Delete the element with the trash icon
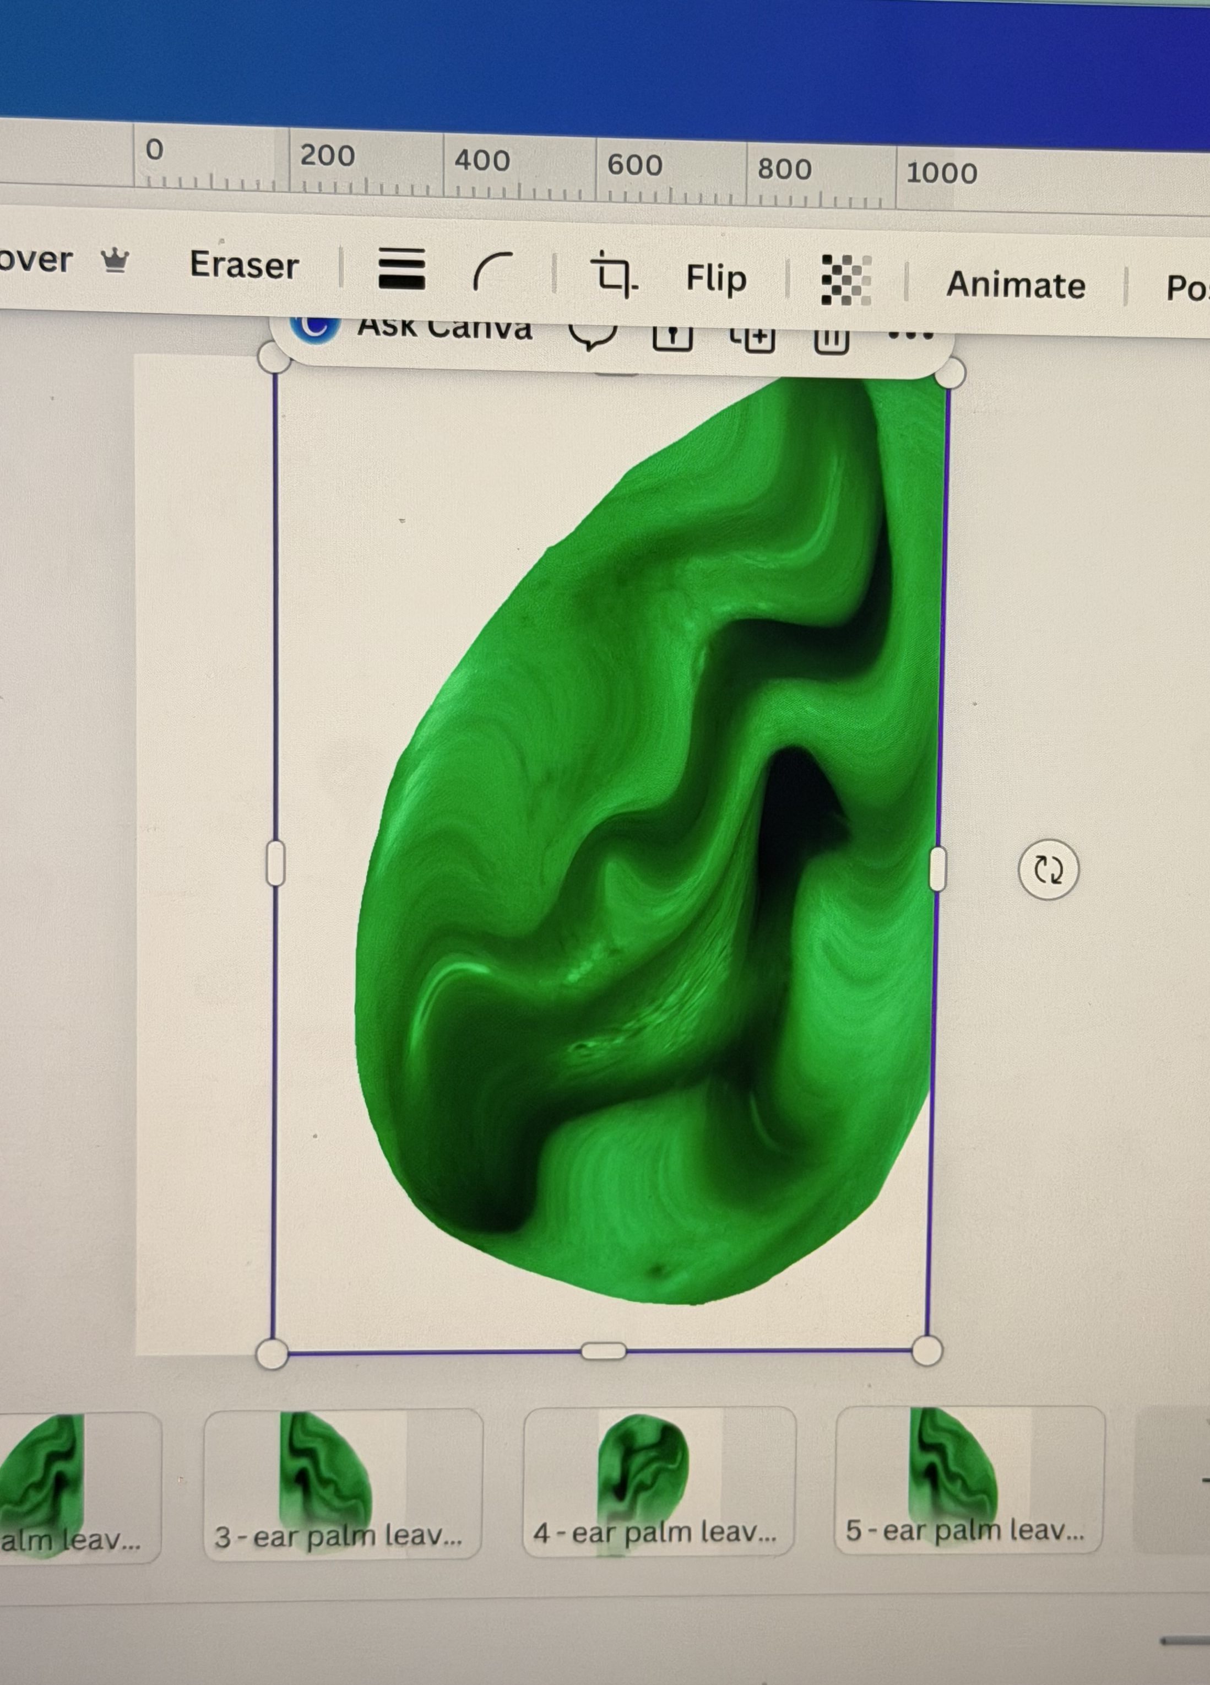This screenshot has height=1685, width=1210. (x=833, y=341)
